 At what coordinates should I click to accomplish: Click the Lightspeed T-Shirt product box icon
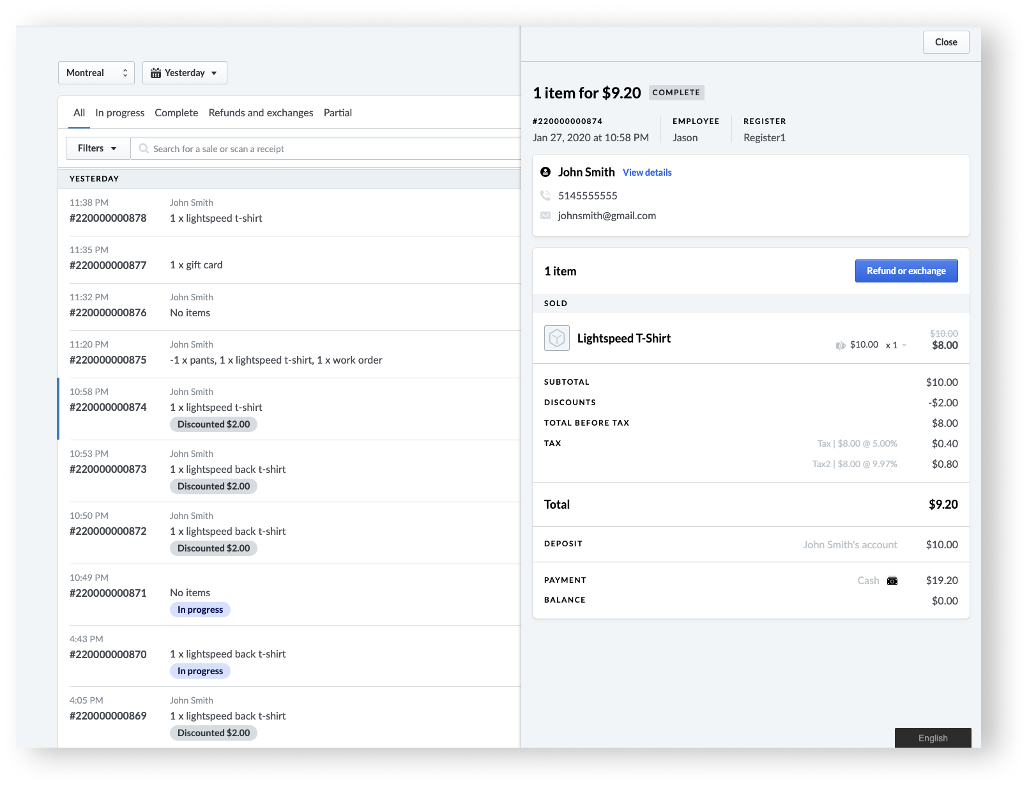(x=557, y=338)
